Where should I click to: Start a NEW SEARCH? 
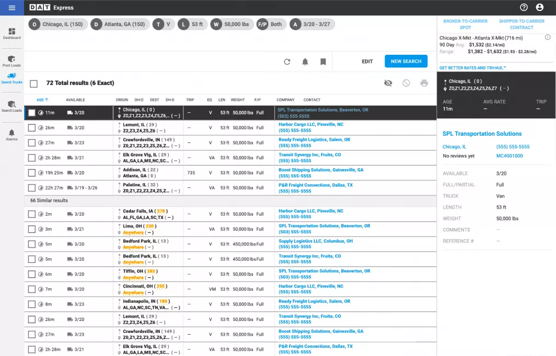406,61
